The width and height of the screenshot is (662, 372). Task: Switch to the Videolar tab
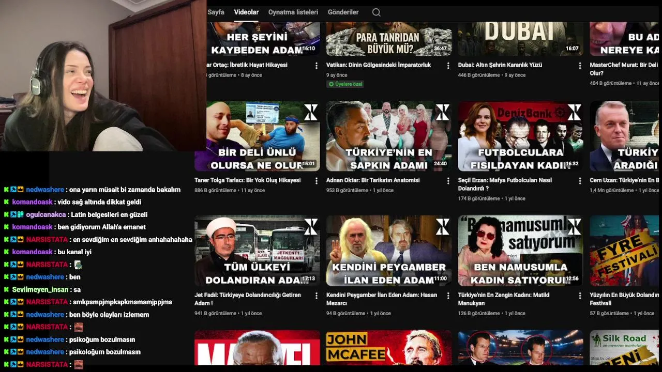(x=246, y=12)
